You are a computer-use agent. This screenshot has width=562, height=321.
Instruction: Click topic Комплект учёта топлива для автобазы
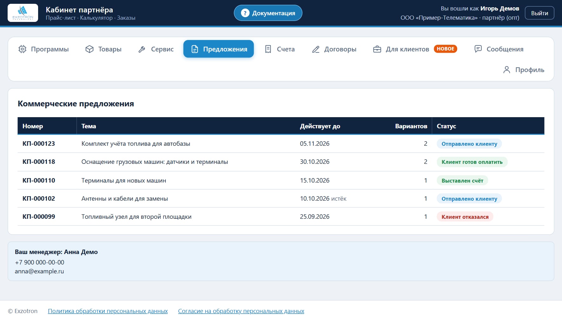[136, 144]
